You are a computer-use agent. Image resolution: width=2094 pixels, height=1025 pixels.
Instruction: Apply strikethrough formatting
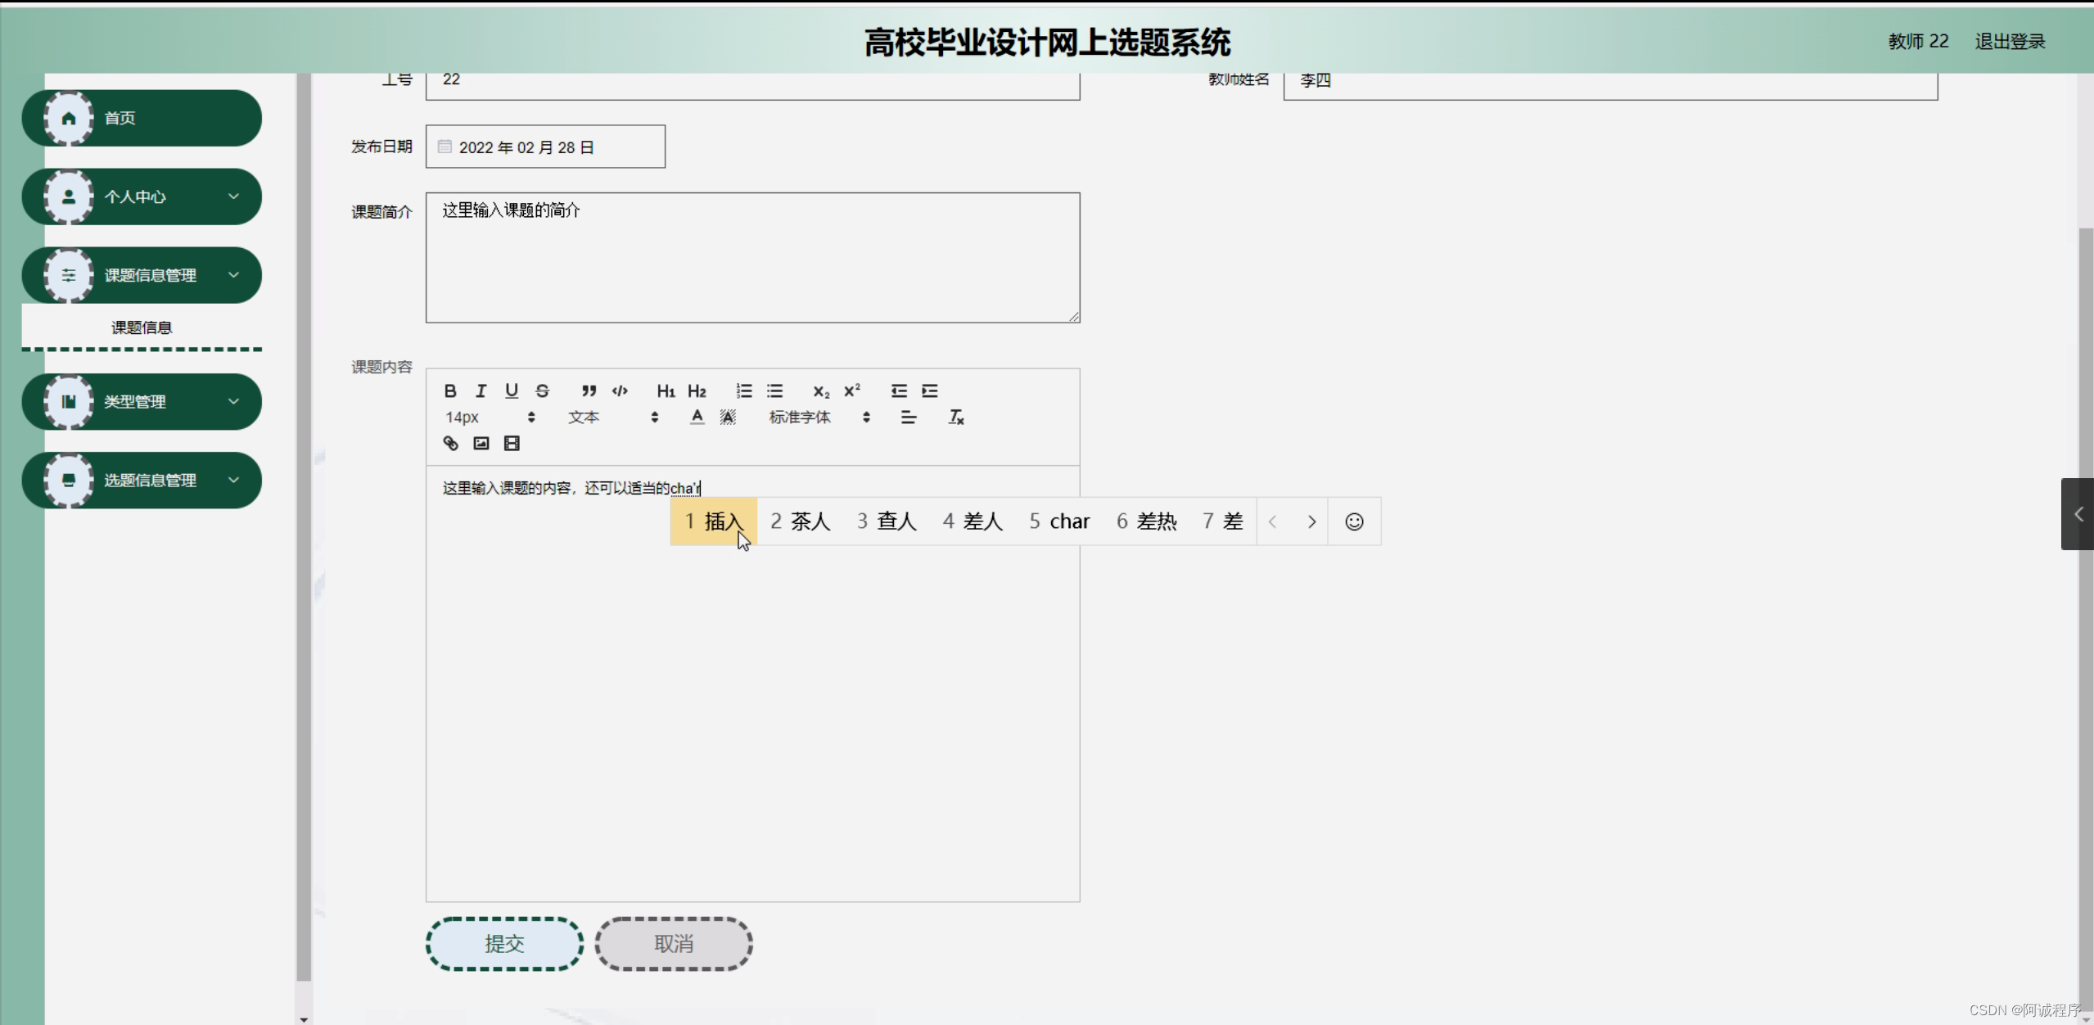[x=542, y=391]
